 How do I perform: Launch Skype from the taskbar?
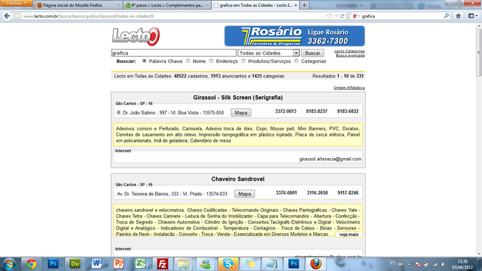tap(228, 264)
